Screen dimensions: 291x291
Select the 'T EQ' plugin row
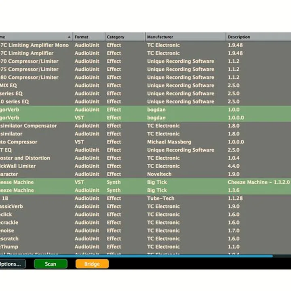click(145, 150)
